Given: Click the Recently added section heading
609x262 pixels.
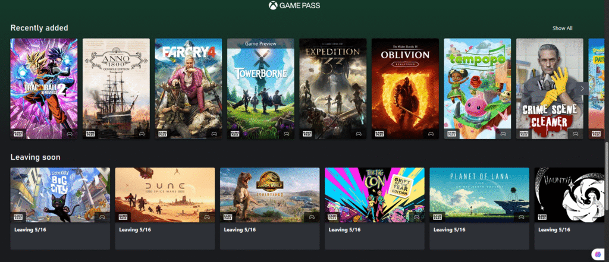Looking at the screenshot, I should pos(39,28).
